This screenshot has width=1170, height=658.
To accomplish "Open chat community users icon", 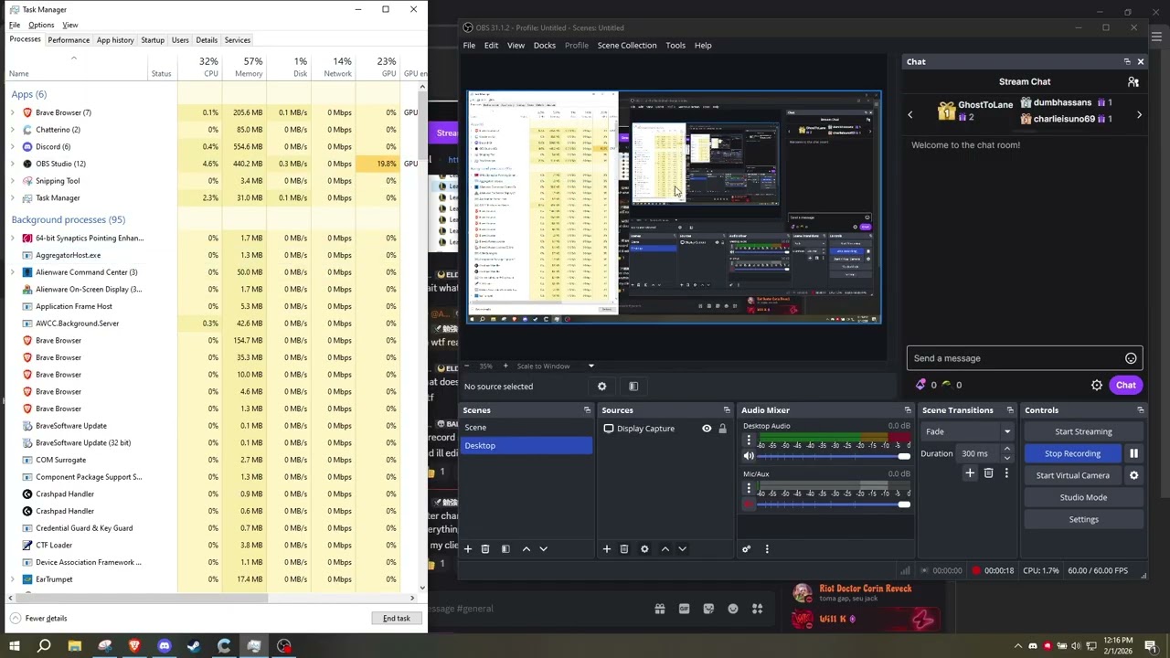I will [1133, 82].
